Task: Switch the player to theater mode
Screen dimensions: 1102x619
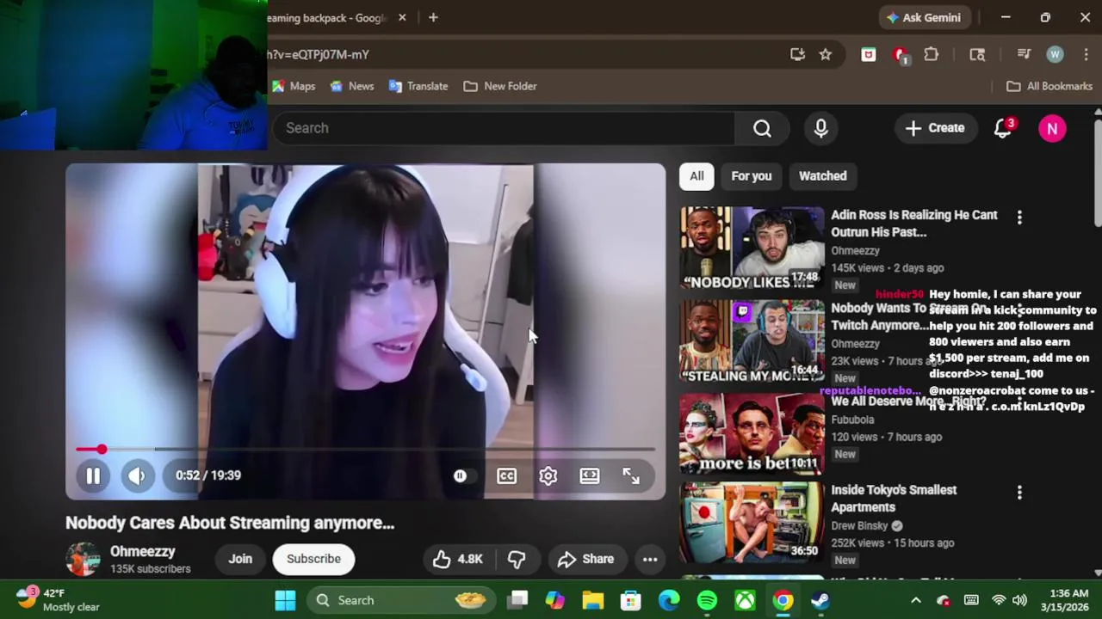Action: coord(590,475)
